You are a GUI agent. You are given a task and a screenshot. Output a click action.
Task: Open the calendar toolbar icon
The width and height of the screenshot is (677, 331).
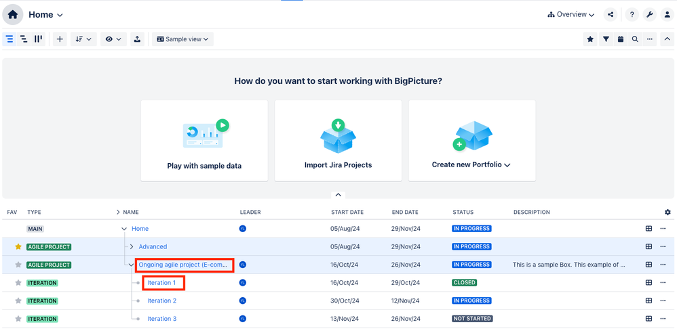click(621, 39)
